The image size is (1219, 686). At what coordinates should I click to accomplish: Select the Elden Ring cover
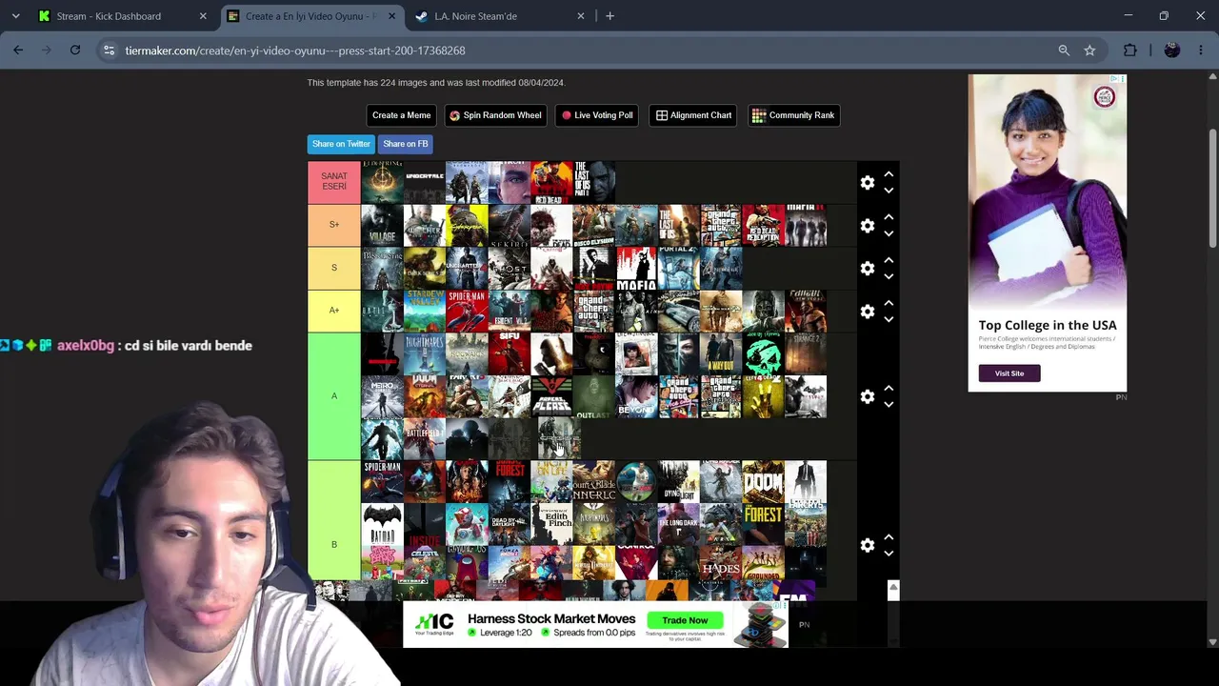pos(382,182)
